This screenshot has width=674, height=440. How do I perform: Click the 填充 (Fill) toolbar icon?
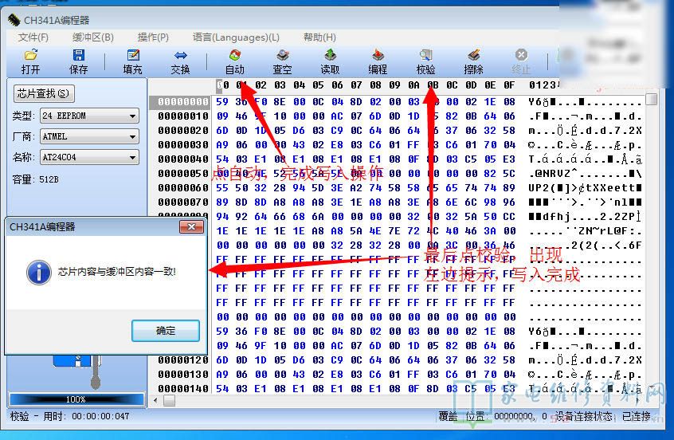(132, 56)
